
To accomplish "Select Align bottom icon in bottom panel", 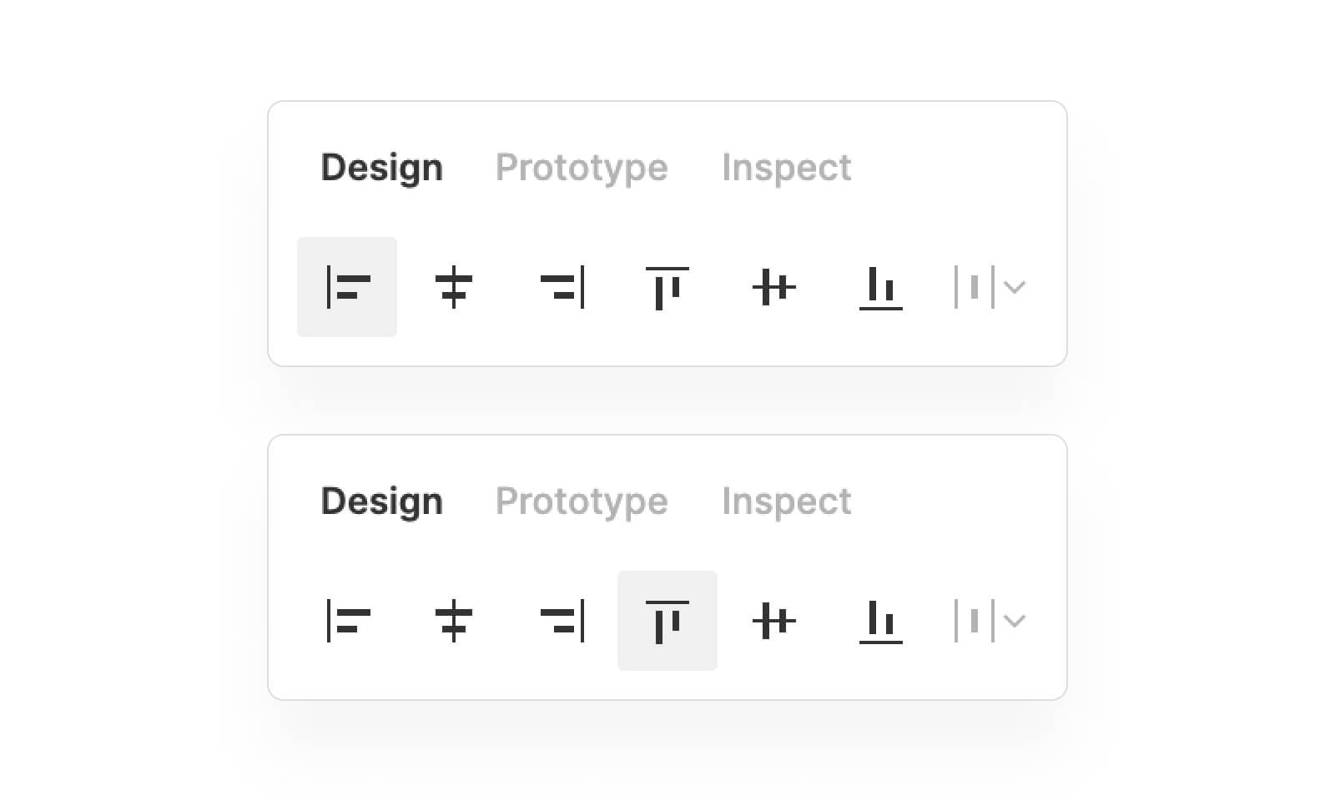I will coord(881,621).
